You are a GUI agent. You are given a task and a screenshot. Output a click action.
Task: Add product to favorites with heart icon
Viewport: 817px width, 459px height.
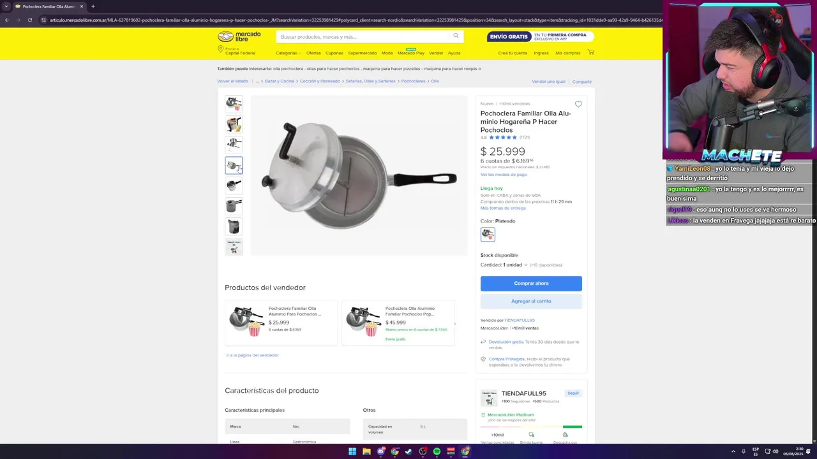578,104
